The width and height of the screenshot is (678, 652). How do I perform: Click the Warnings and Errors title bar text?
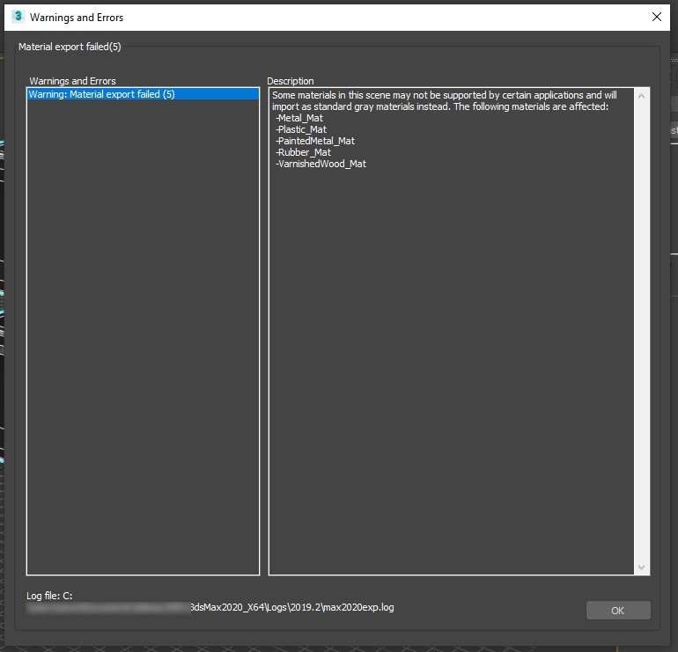coord(77,18)
